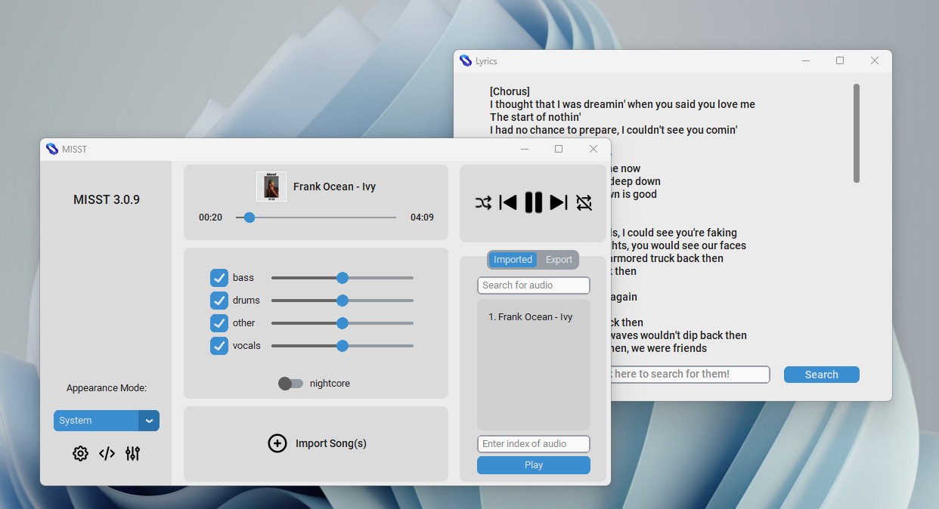Uncheck the vocals stem checkbox
Screen dimensions: 939x509
point(219,346)
